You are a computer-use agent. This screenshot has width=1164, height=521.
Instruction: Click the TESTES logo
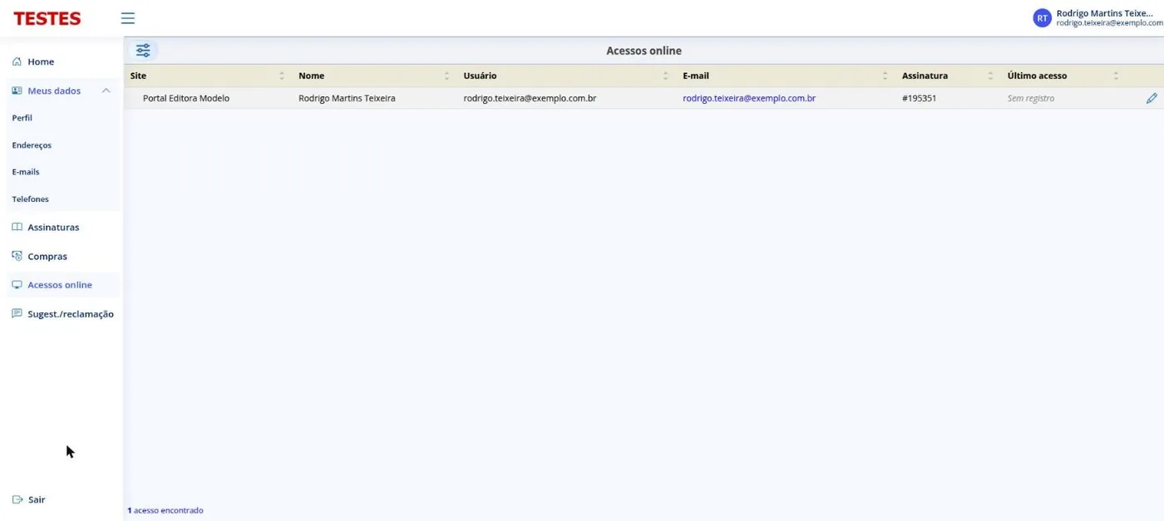[x=47, y=18]
